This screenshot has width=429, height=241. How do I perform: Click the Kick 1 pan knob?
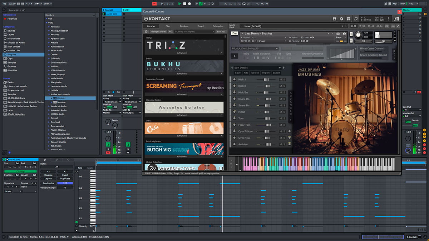click(235, 79)
